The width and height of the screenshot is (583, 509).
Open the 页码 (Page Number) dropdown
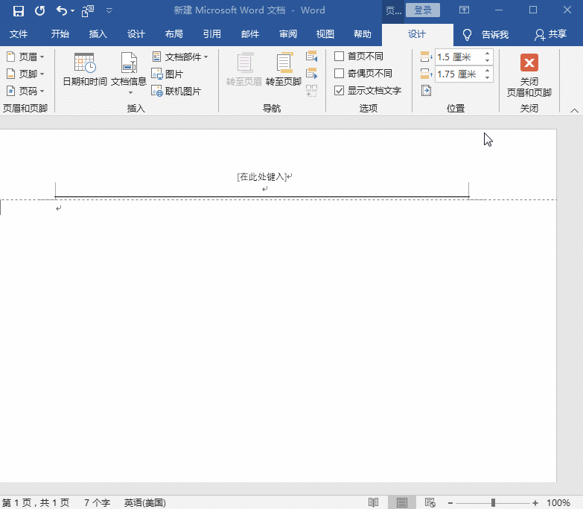[x=25, y=91]
